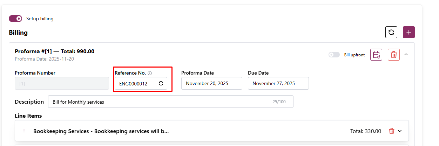Enable the Bill upfront toggle
The width and height of the screenshot is (439, 146).
point(334,55)
